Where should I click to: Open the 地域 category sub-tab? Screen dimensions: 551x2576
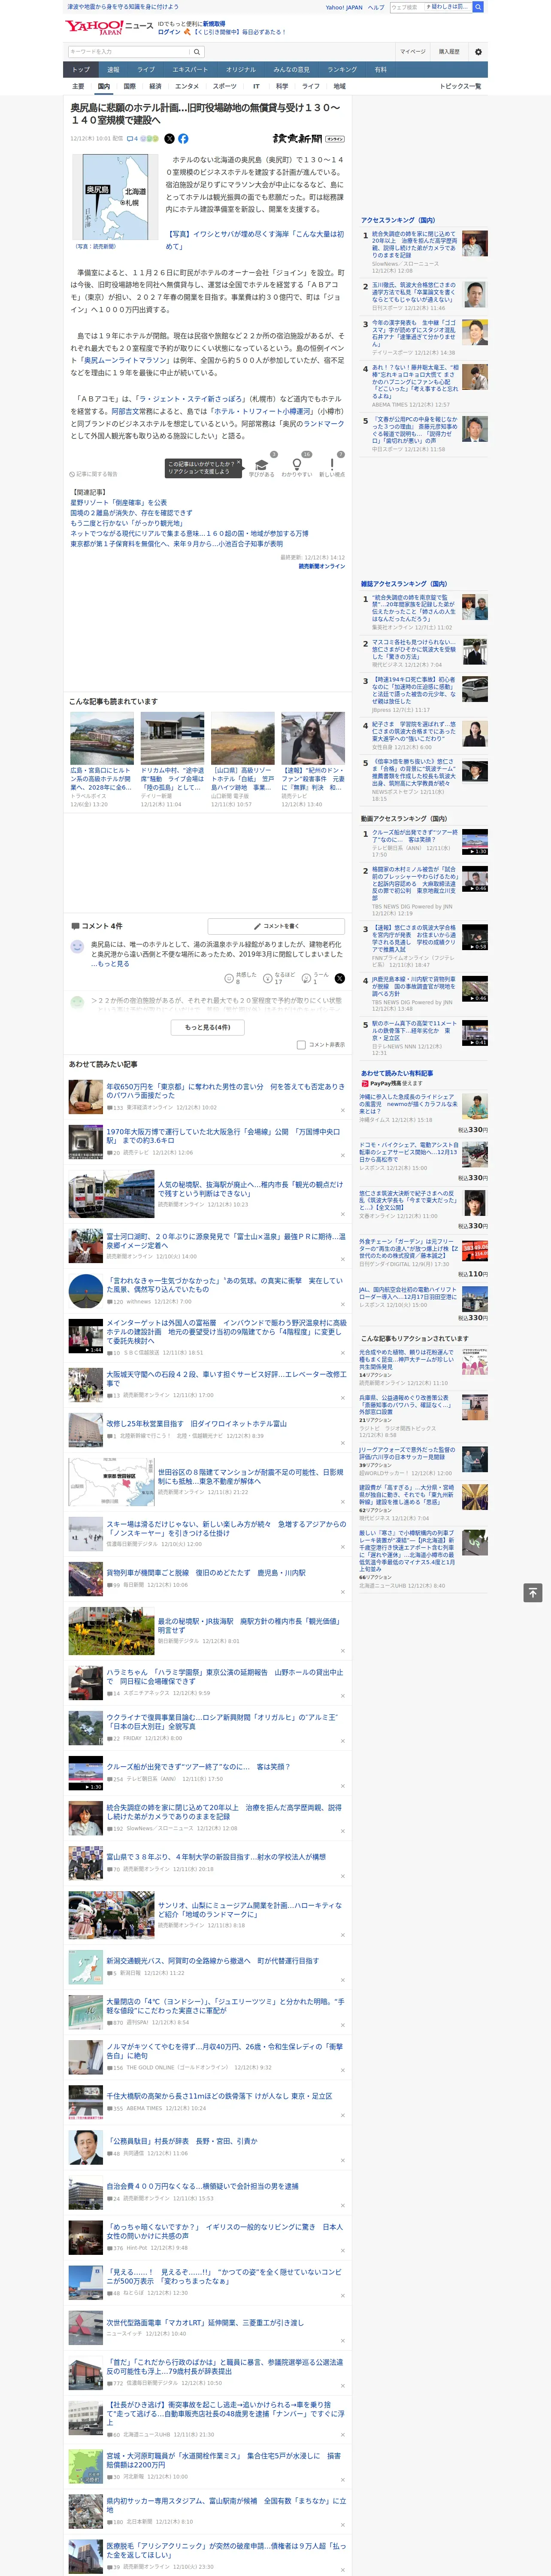coord(339,86)
